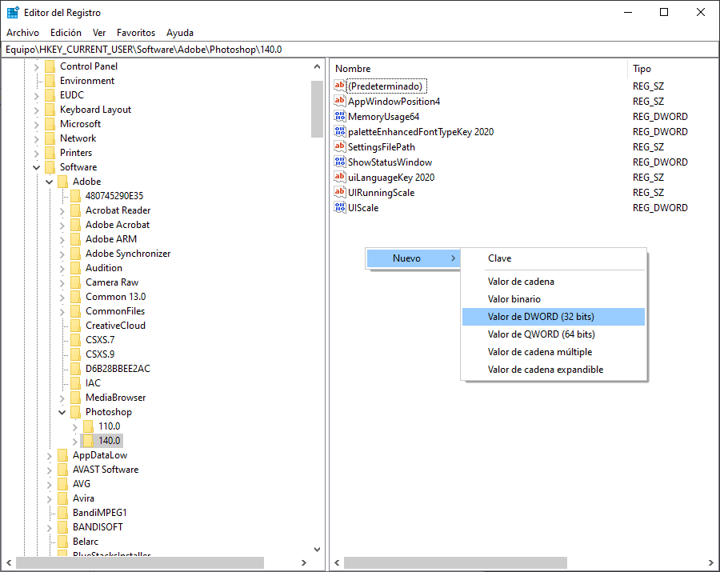Select the CSXS.9 key

coord(100,354)
